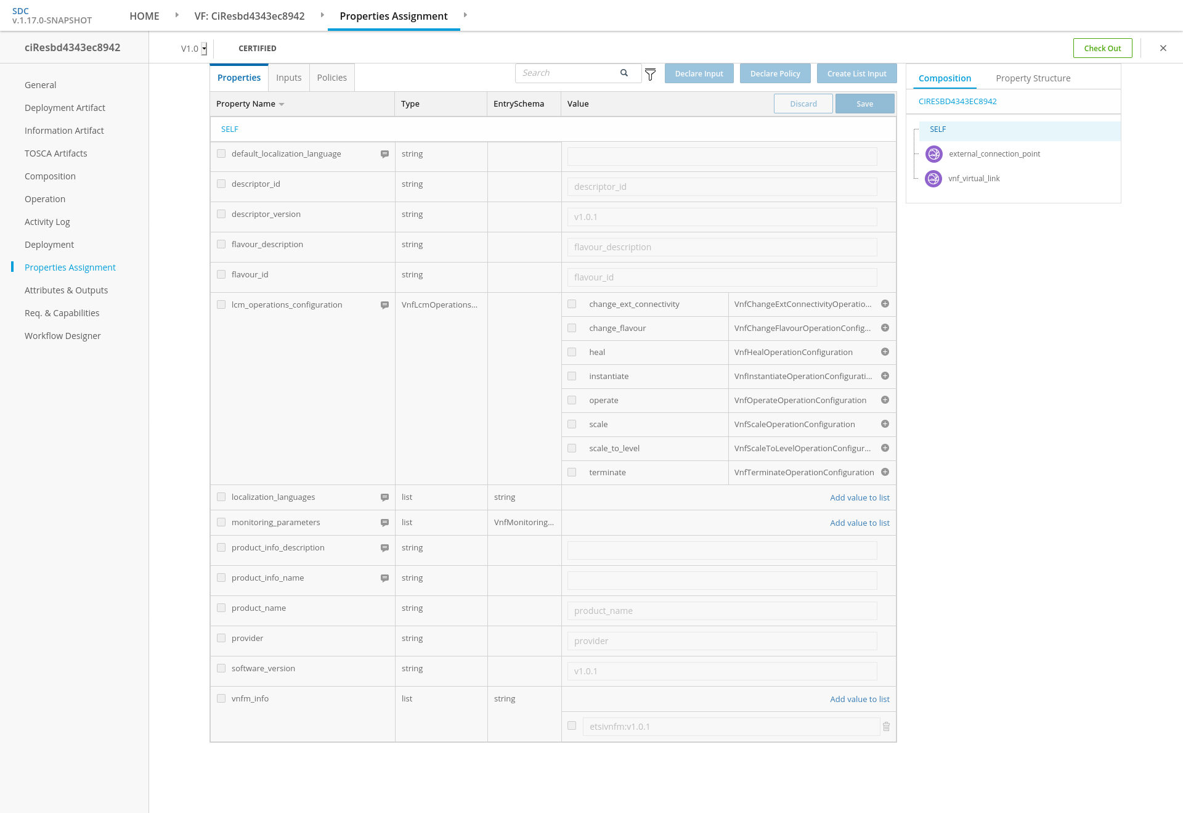
Task: Check the provider property checkbox
Action: 221,638
